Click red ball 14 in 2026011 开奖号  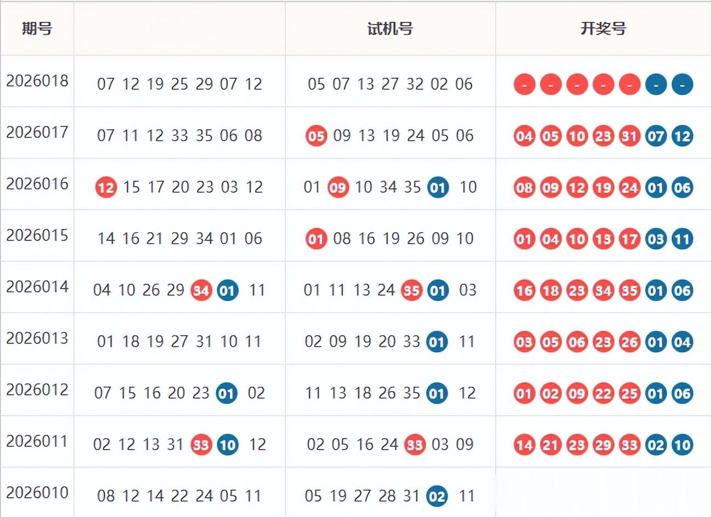(x=524, y=445)
